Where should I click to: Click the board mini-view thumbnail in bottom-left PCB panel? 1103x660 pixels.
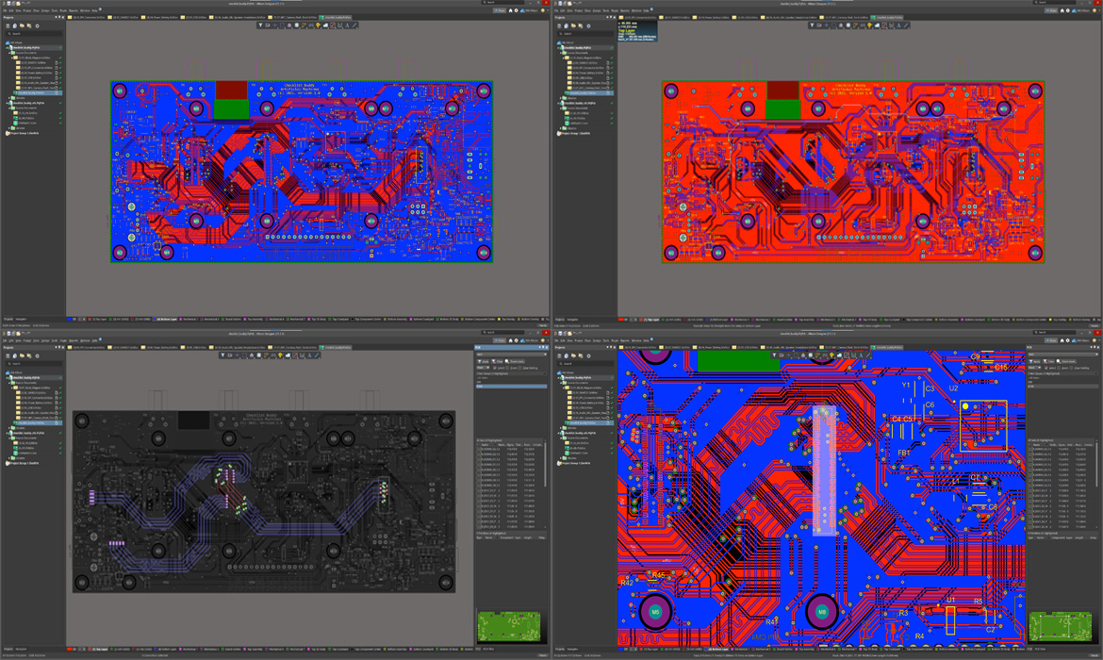click(508, 626)
